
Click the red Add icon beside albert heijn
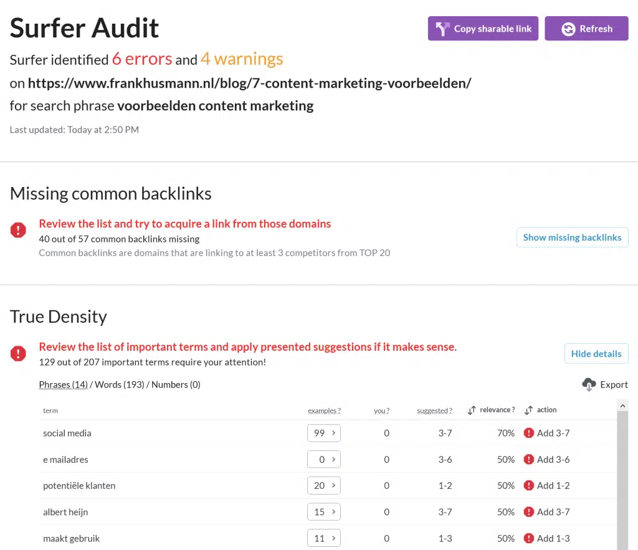(530, 511)
